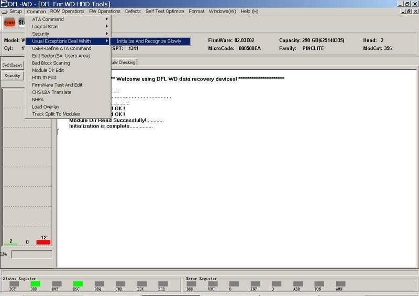The height and width of the screenshot is (296, 419).
Task: Open the FW Operations menu
Action: coord(104,11)
